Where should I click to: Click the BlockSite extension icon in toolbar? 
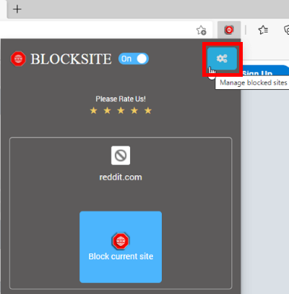[229, 30]
